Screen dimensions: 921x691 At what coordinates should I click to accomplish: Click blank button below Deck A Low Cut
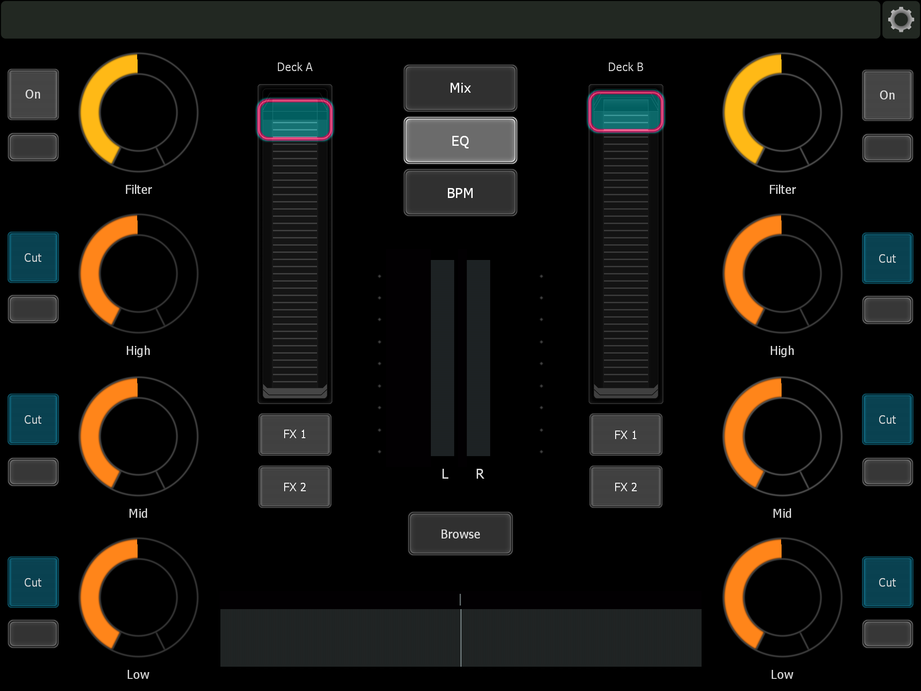(33, 634)
